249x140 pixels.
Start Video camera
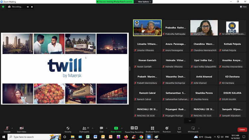22,129
